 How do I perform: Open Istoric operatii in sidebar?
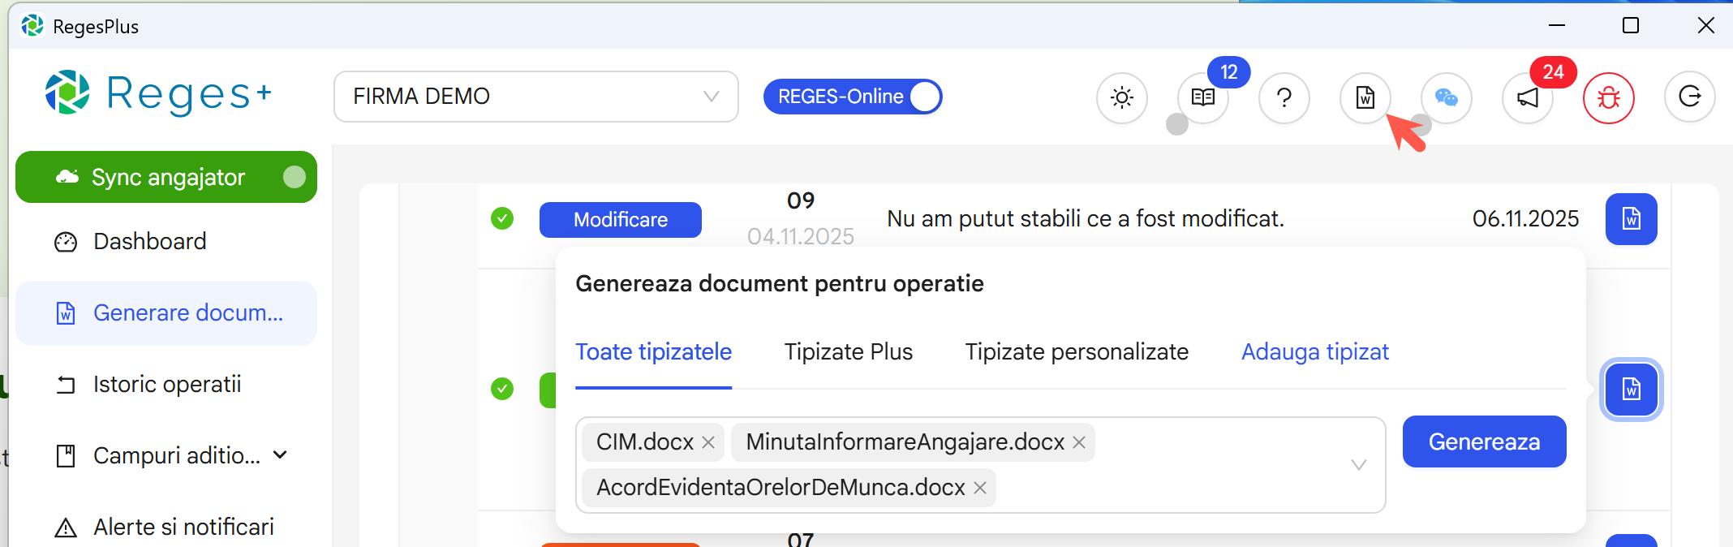(x=166, y=385)
